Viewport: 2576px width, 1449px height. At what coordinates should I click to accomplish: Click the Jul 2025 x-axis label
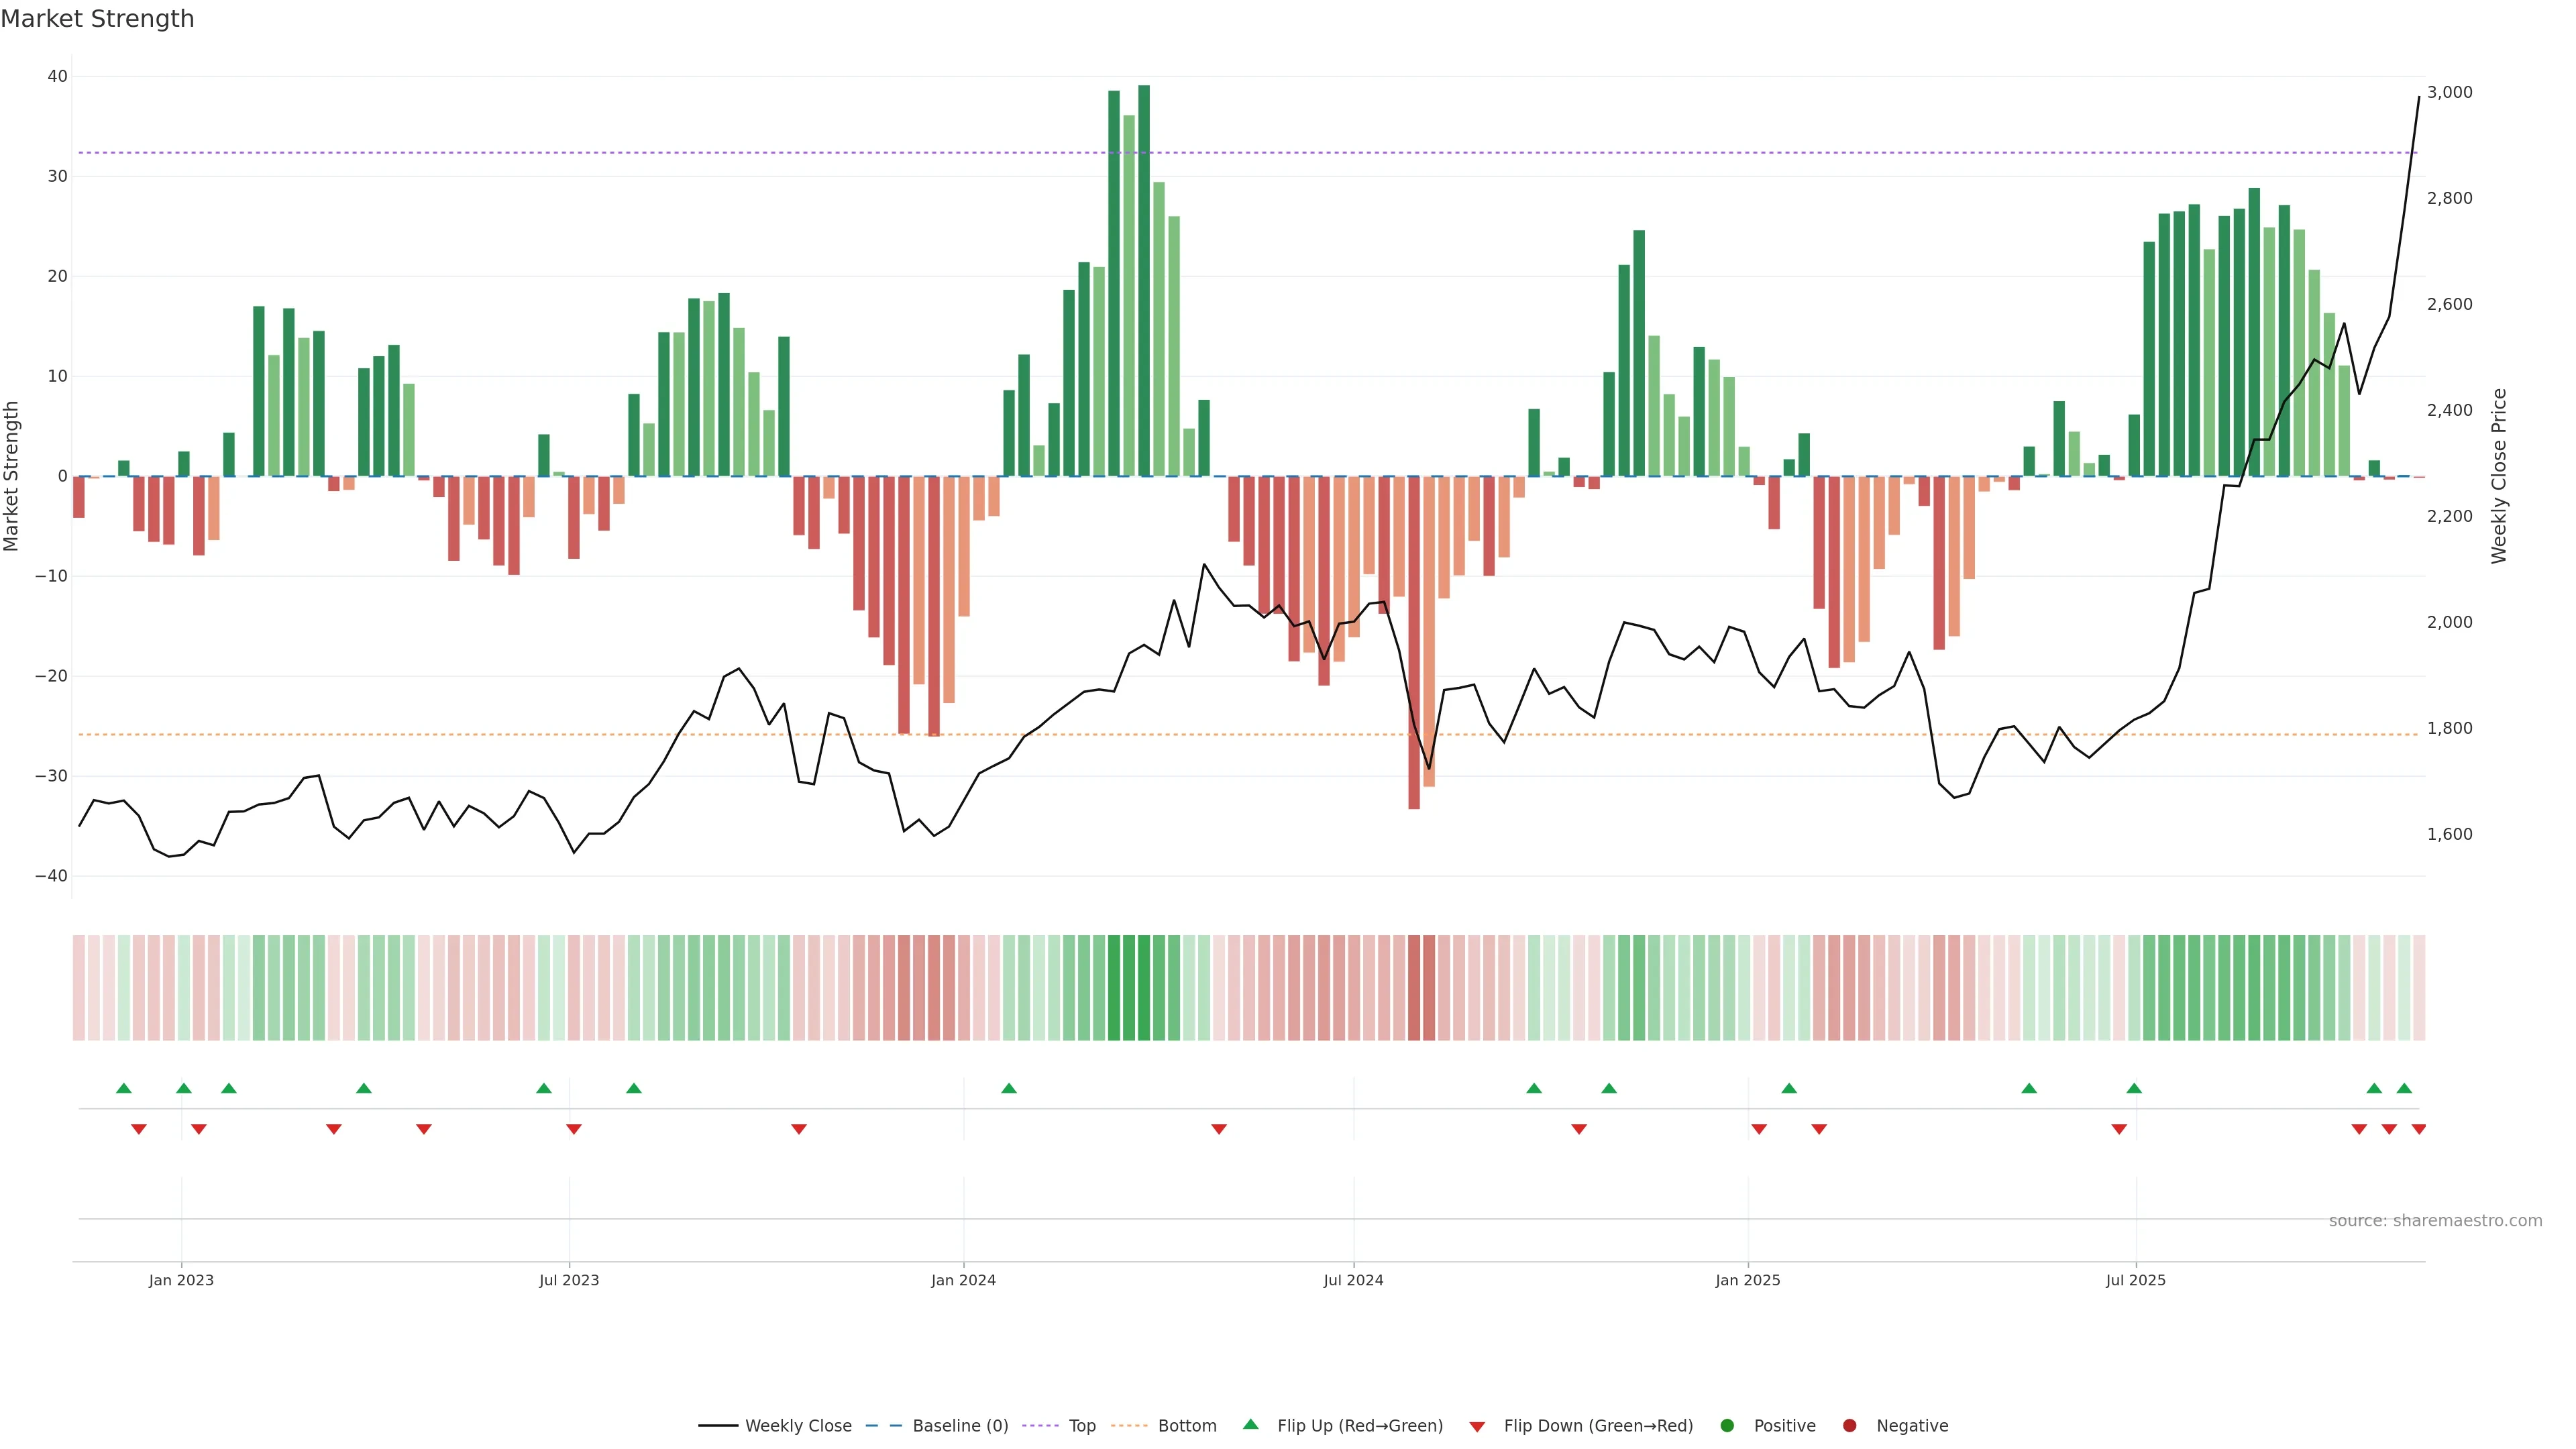point(2135,1280)
